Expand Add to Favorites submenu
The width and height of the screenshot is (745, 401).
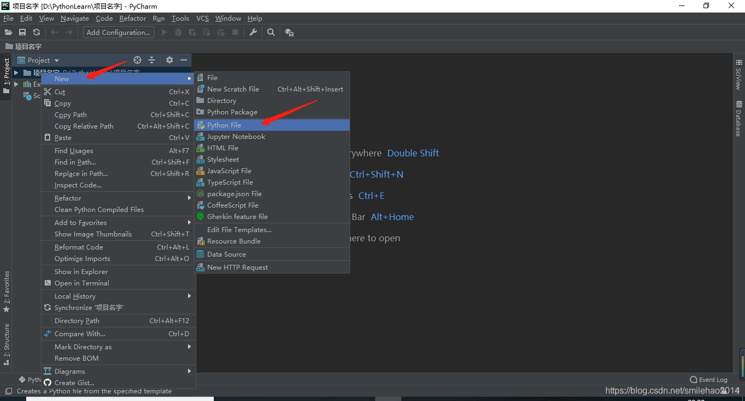pos(118,222)
